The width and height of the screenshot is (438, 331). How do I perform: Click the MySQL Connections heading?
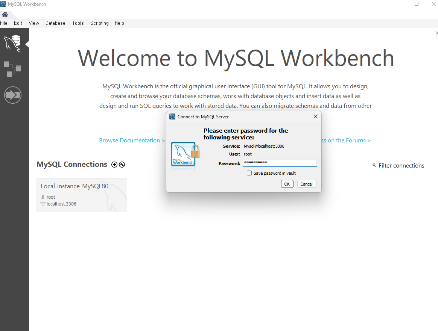pos(72,164)
